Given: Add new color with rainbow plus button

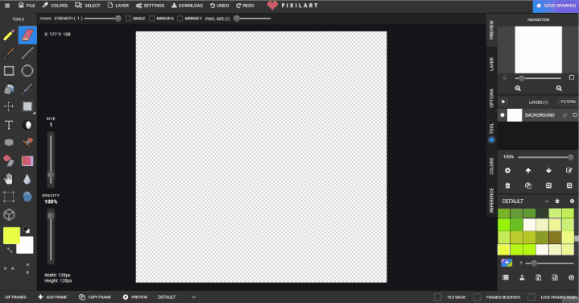Looking at the screenshot, I should click(507, 263).
